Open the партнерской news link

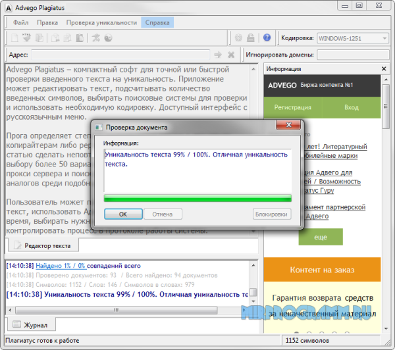coord(335,211)
